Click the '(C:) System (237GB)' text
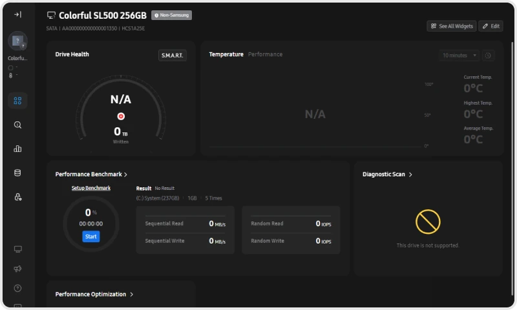This screenshot has width=517, height=310. 158,198
